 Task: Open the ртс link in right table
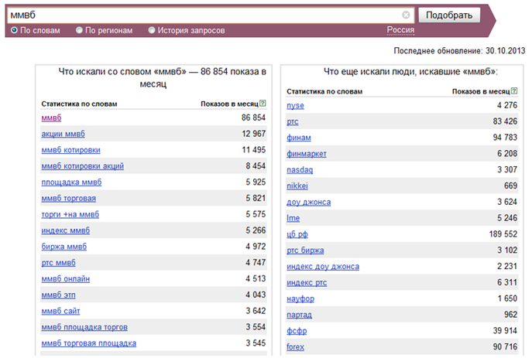click(293, 121)
